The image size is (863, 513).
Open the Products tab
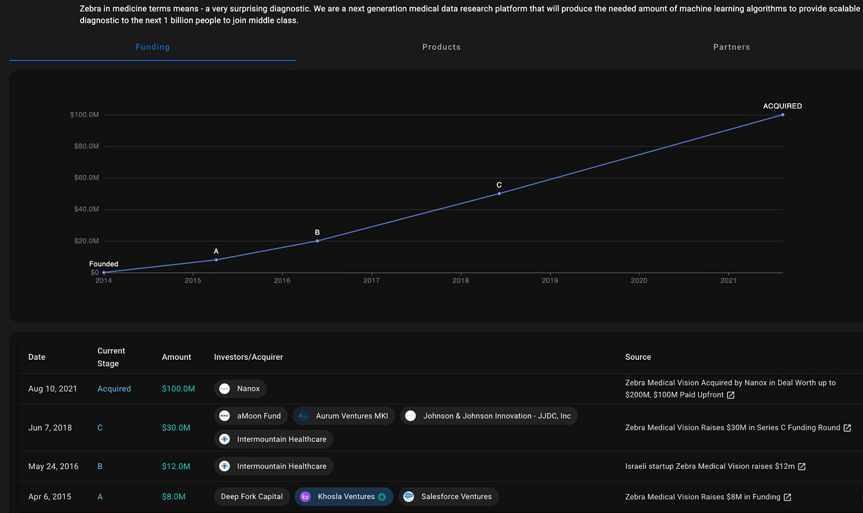click(x=441, y=47)
